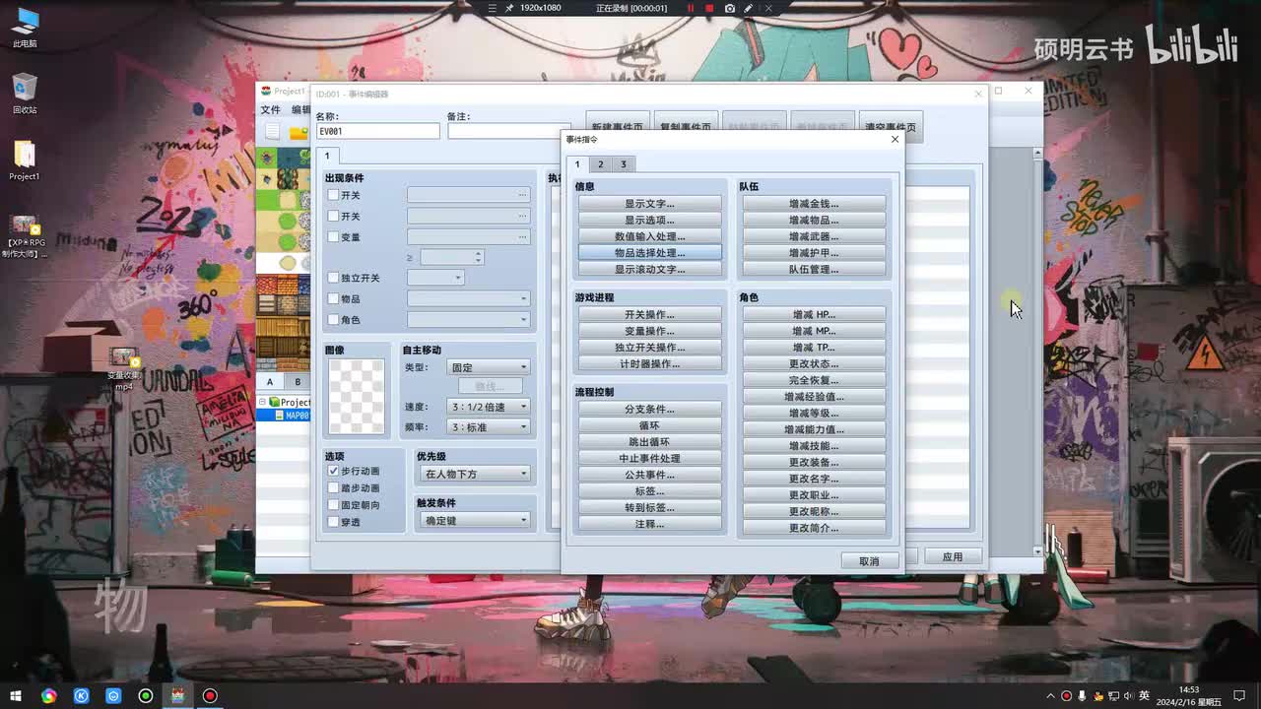Enable the 变量 condition checkbox
The height and width of the screenshot is (709, 1261).
[x=333, y=237]
